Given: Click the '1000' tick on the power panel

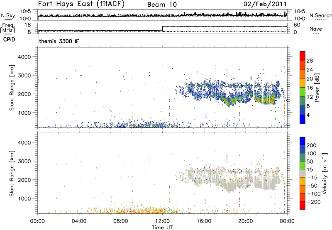Looking at the screenshot, I should click(24, 113).
